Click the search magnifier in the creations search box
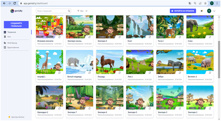 (x=69, y=11)
